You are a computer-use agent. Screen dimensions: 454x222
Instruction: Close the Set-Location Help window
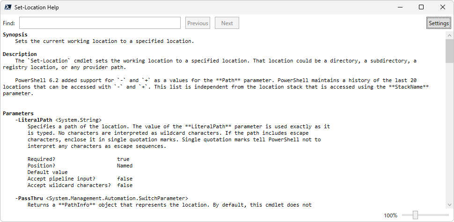pos(443,7)
